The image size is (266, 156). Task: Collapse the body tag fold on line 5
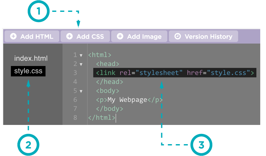(x=81, y=91)
